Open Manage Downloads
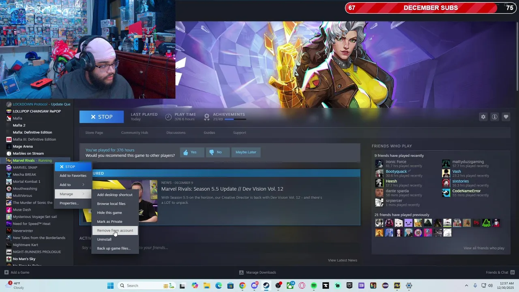519x292 pixels. click(257, 273)
